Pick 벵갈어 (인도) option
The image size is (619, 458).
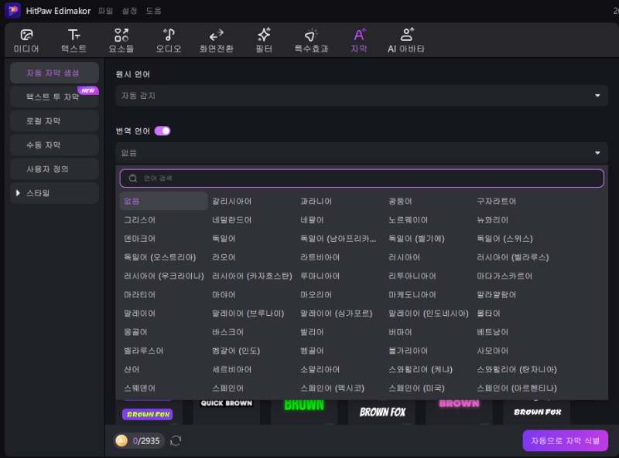[236, 351]
